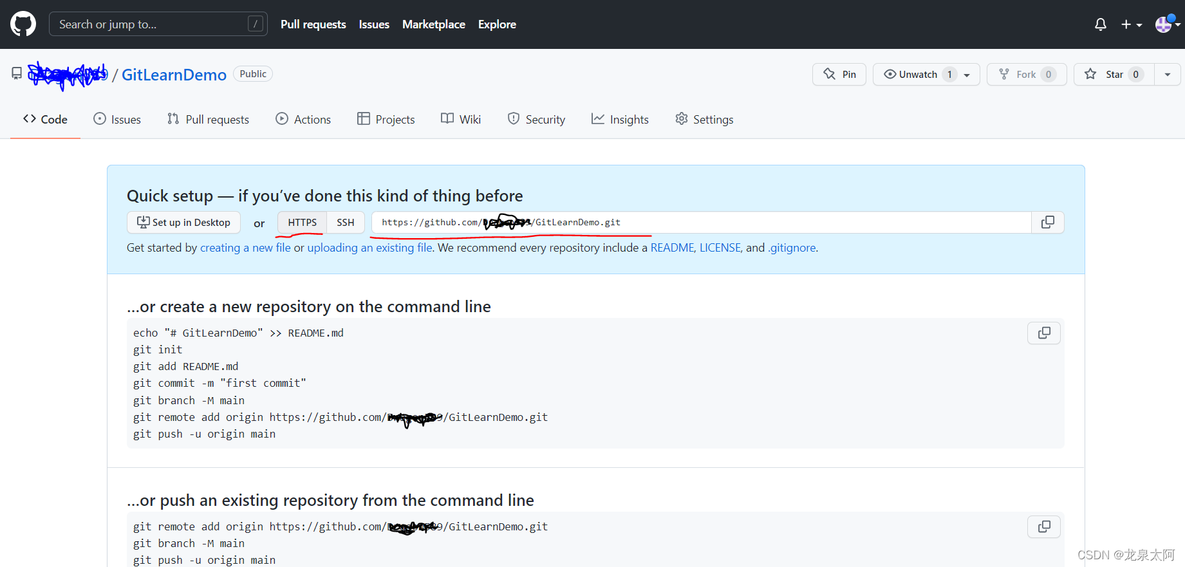
Task: Star the repository
Action: 1114,75
